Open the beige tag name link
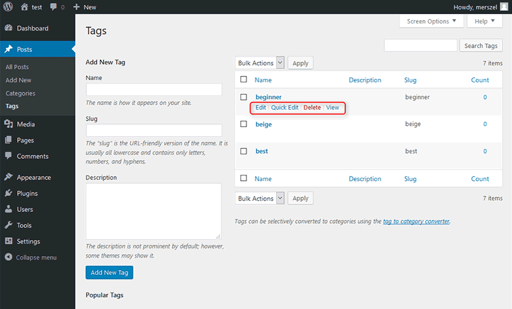Image resolution: width=512 pixels, height=309 pixels. [264, 124]
